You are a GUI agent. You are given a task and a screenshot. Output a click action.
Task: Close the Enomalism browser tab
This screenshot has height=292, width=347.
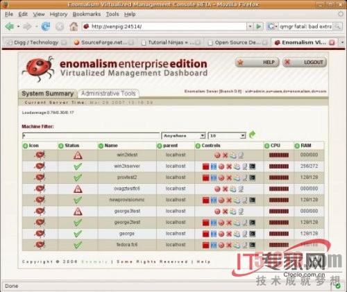point(332,42)
